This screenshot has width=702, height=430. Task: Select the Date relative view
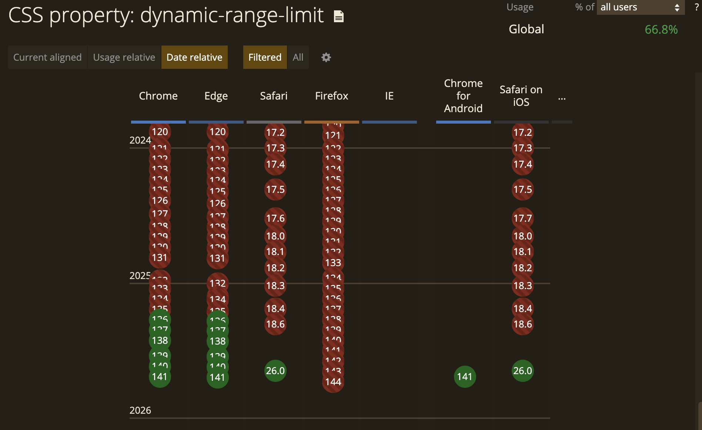194,57
